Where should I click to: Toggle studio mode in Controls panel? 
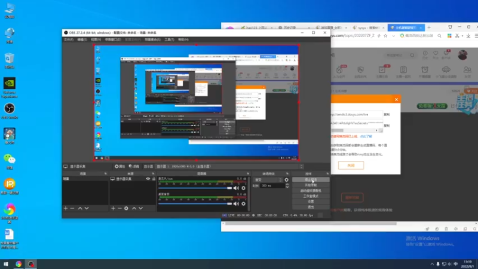(311, 196)
